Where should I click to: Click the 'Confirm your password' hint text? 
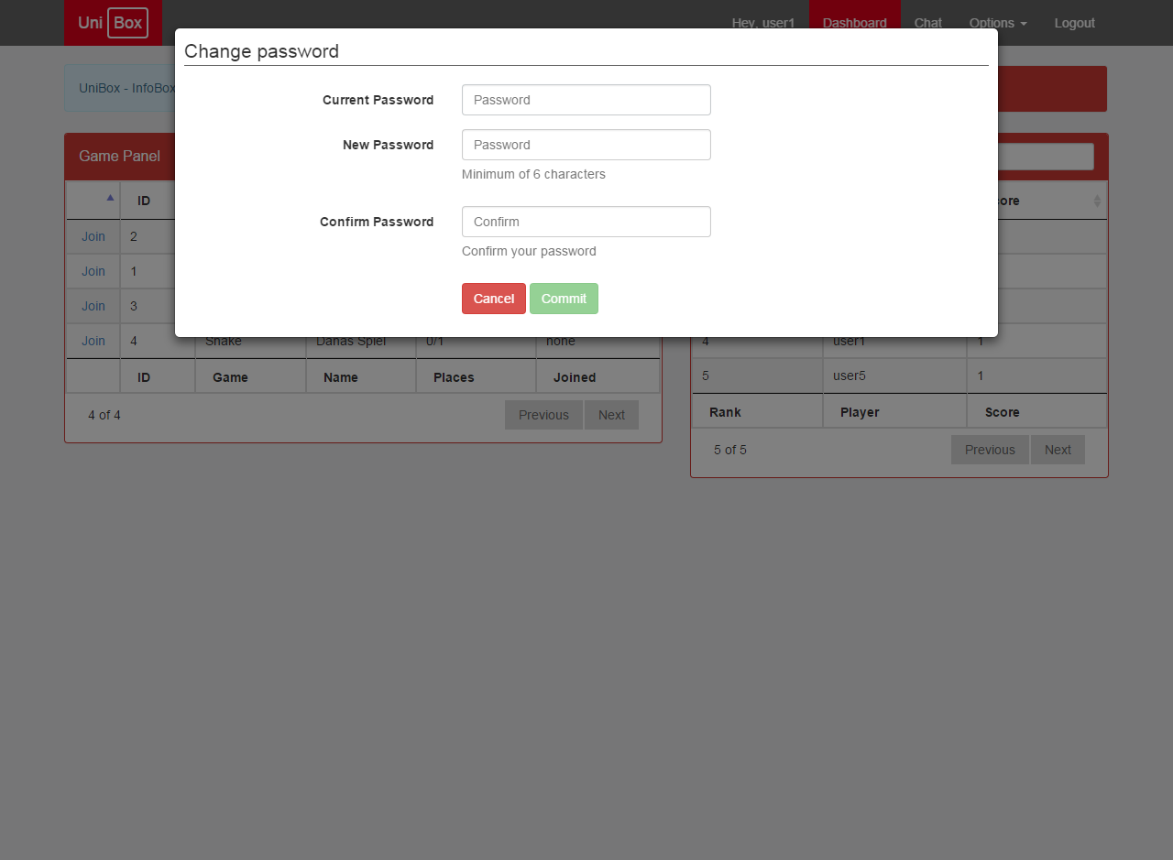click(x=529, y=251)
